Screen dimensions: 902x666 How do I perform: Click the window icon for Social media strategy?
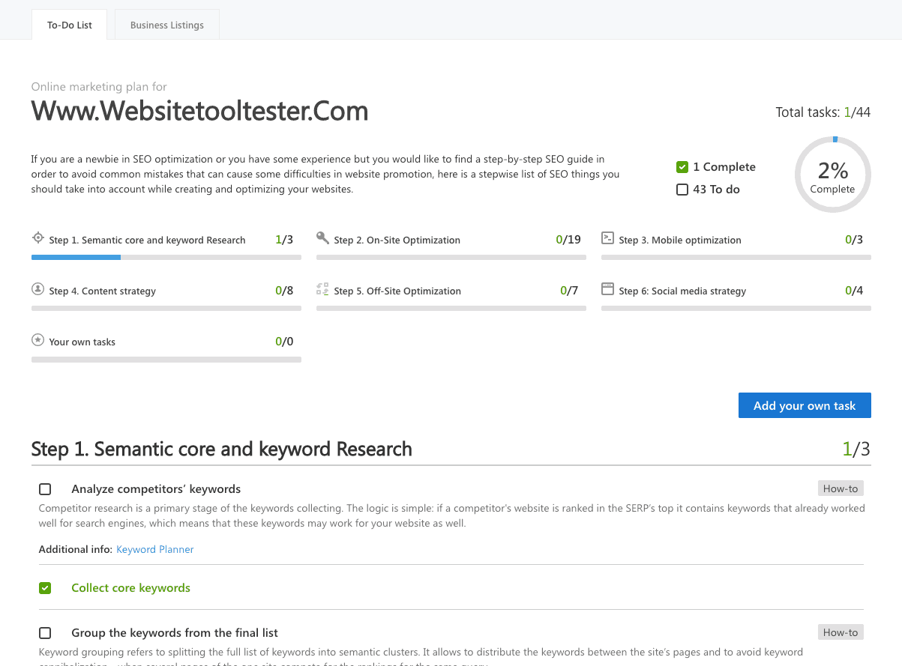tap(607, 289)
